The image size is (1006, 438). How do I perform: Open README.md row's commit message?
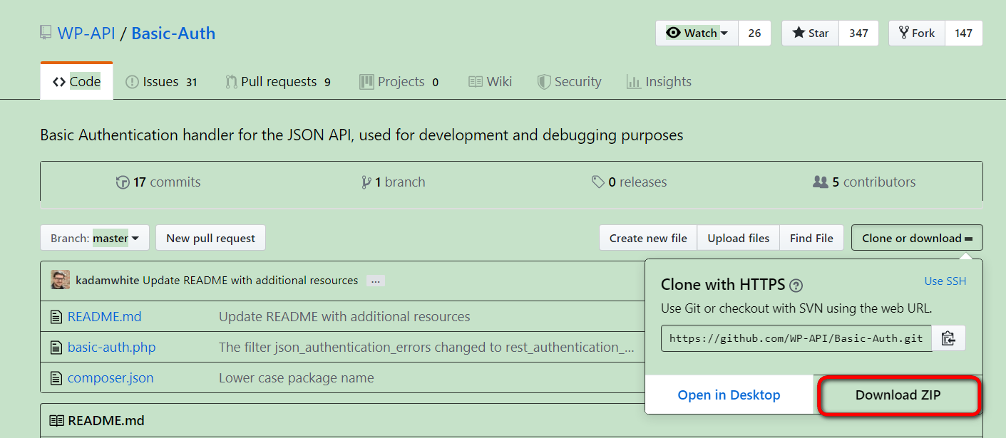(344, 317)
